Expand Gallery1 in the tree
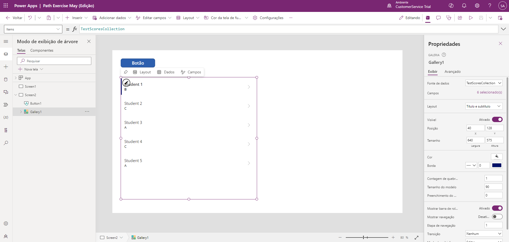Image resolution: width=509 pixels, height=242 pixels. [x=21, y=112]
